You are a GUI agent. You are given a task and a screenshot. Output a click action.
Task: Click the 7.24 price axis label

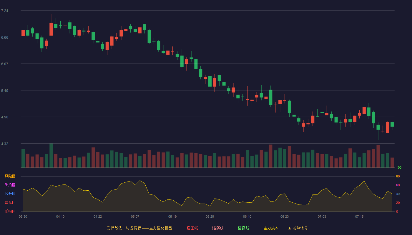(4, 11)
